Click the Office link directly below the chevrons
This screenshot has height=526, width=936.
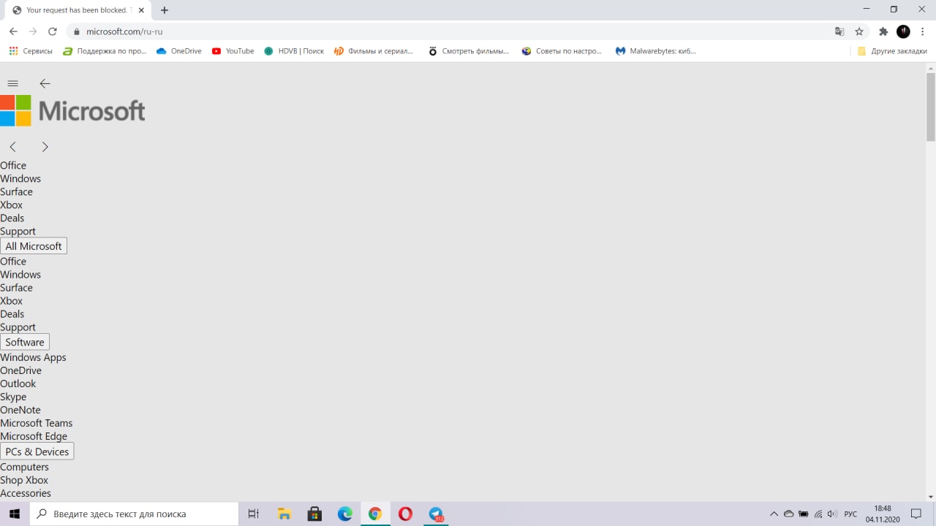pyautogui.click(x=13, y=165)
